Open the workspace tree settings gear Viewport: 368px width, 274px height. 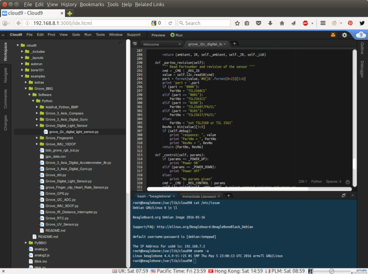point(121,43)
